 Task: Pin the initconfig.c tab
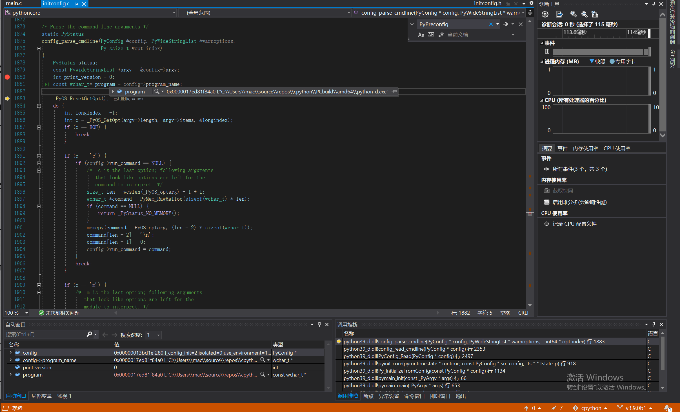tap(76, 4)
